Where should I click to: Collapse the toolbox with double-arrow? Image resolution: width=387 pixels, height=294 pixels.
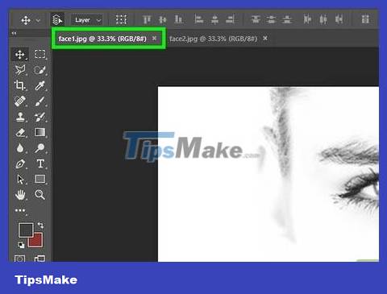coord(14,33)
